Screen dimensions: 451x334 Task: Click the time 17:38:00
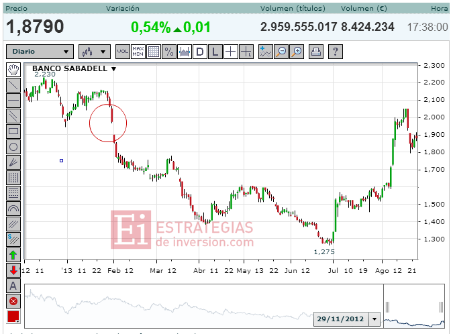click(x=428, y=27)
